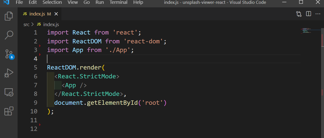
Task: Open the View menu
Action: pyautogui.click(x=73, y=3)
